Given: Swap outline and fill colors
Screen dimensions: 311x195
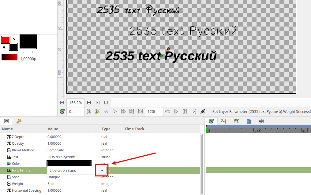Looking at the screenshot, I should (14, 39).
